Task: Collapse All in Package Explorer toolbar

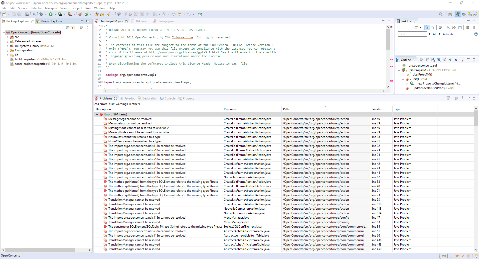Action: pyautogui.click(x=68, y=27)
